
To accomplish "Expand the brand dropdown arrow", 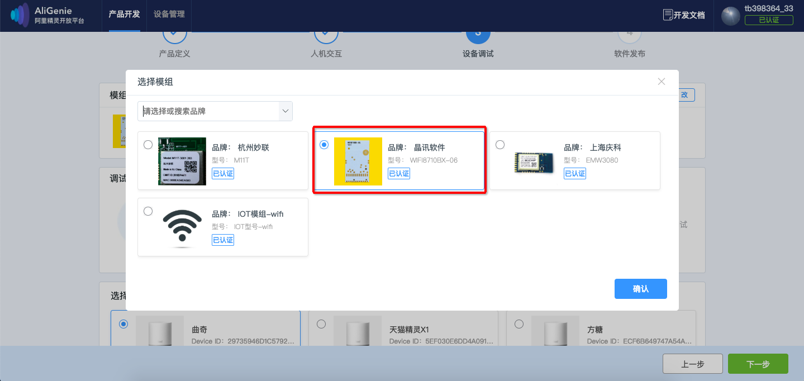I will pyautogui.click(x=286, y=111).
